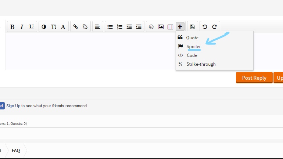The height and width of the screenshot is (159, 283).
Task: Open the smilies picker
Action: click(x=151, y=27)
